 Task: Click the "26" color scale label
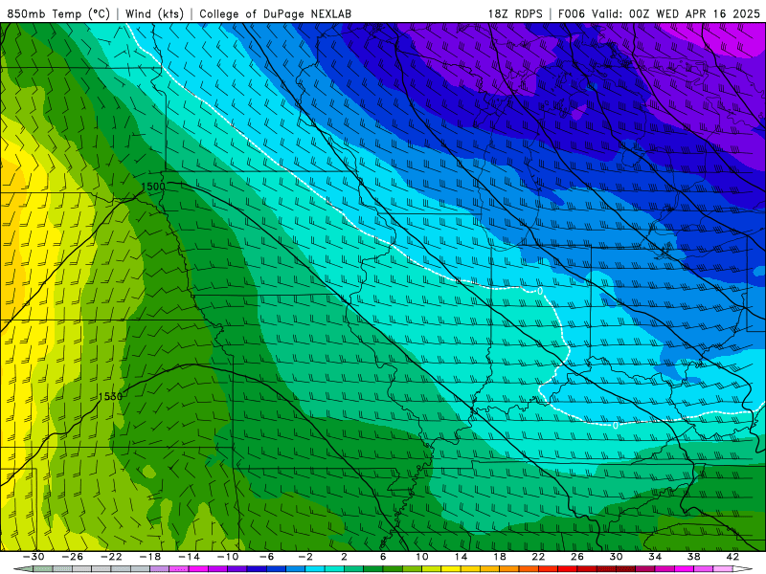tap(577, 557)
